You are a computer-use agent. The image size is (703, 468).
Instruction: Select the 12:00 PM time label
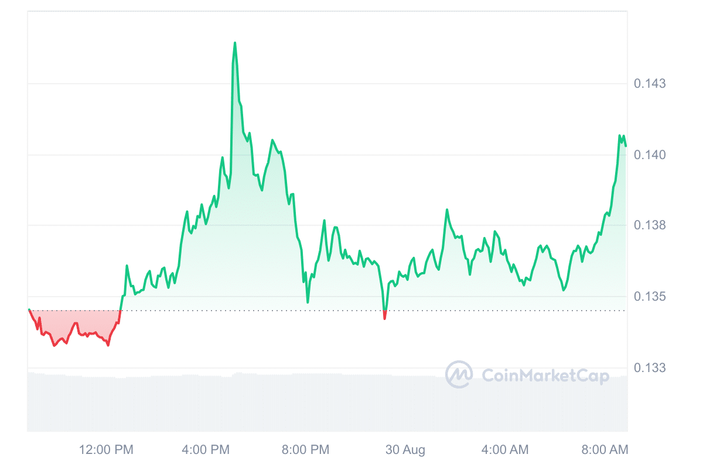click(x=106, y=450)
